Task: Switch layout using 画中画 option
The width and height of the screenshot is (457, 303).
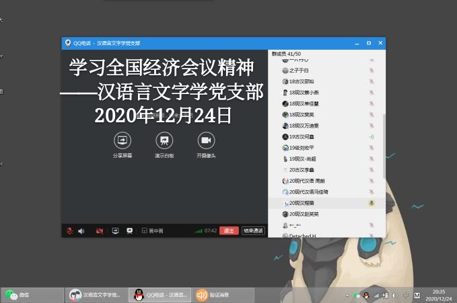Action: point(152,230)
